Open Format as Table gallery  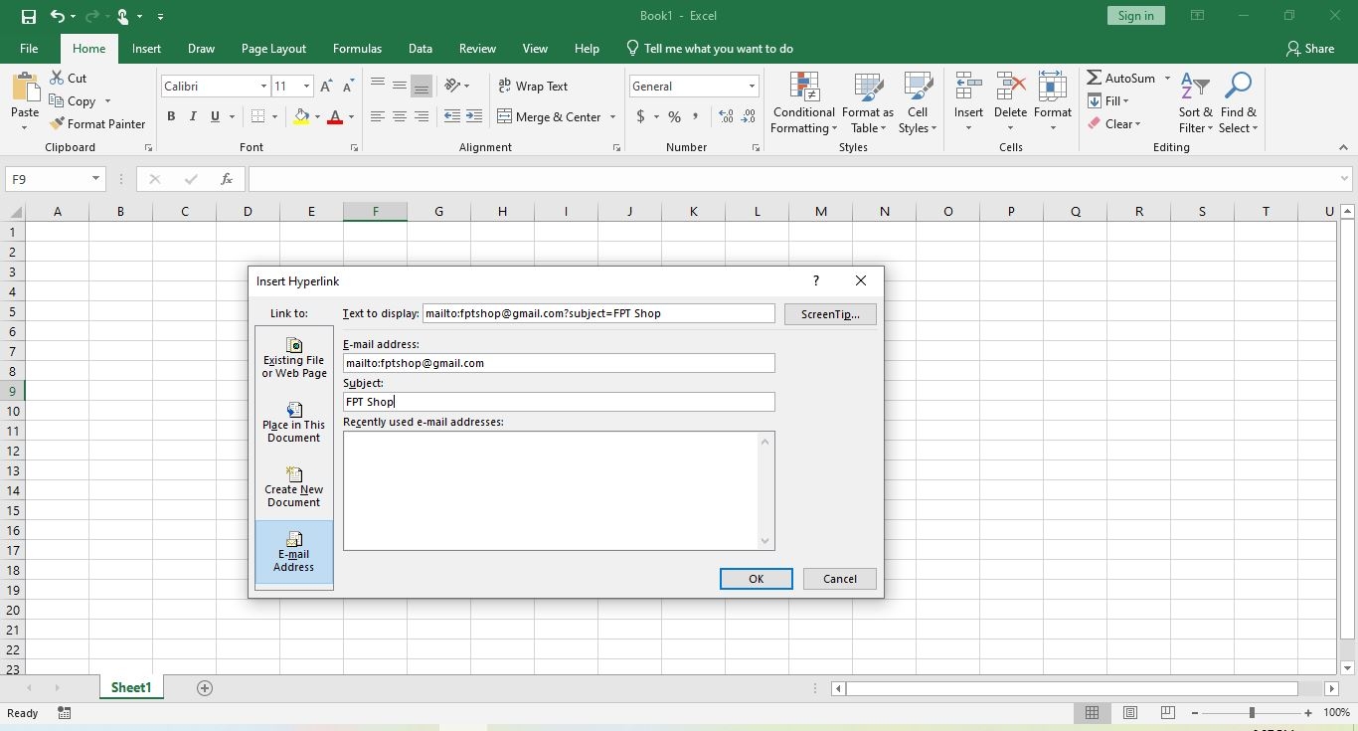pos(867,103)
